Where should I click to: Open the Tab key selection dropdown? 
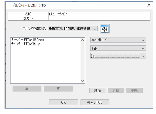click(118, 48)
